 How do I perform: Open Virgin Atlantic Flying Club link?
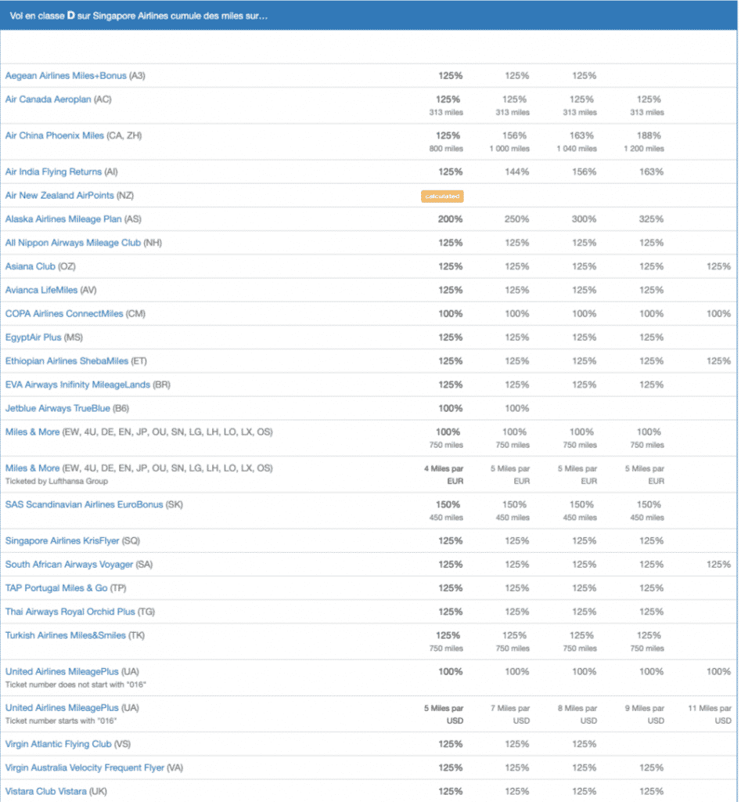click(x=58, y=744)
